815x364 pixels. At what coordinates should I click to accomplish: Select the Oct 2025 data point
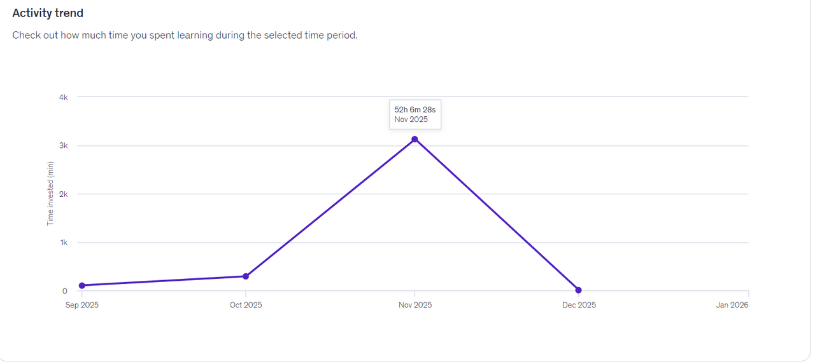[246, 276]
